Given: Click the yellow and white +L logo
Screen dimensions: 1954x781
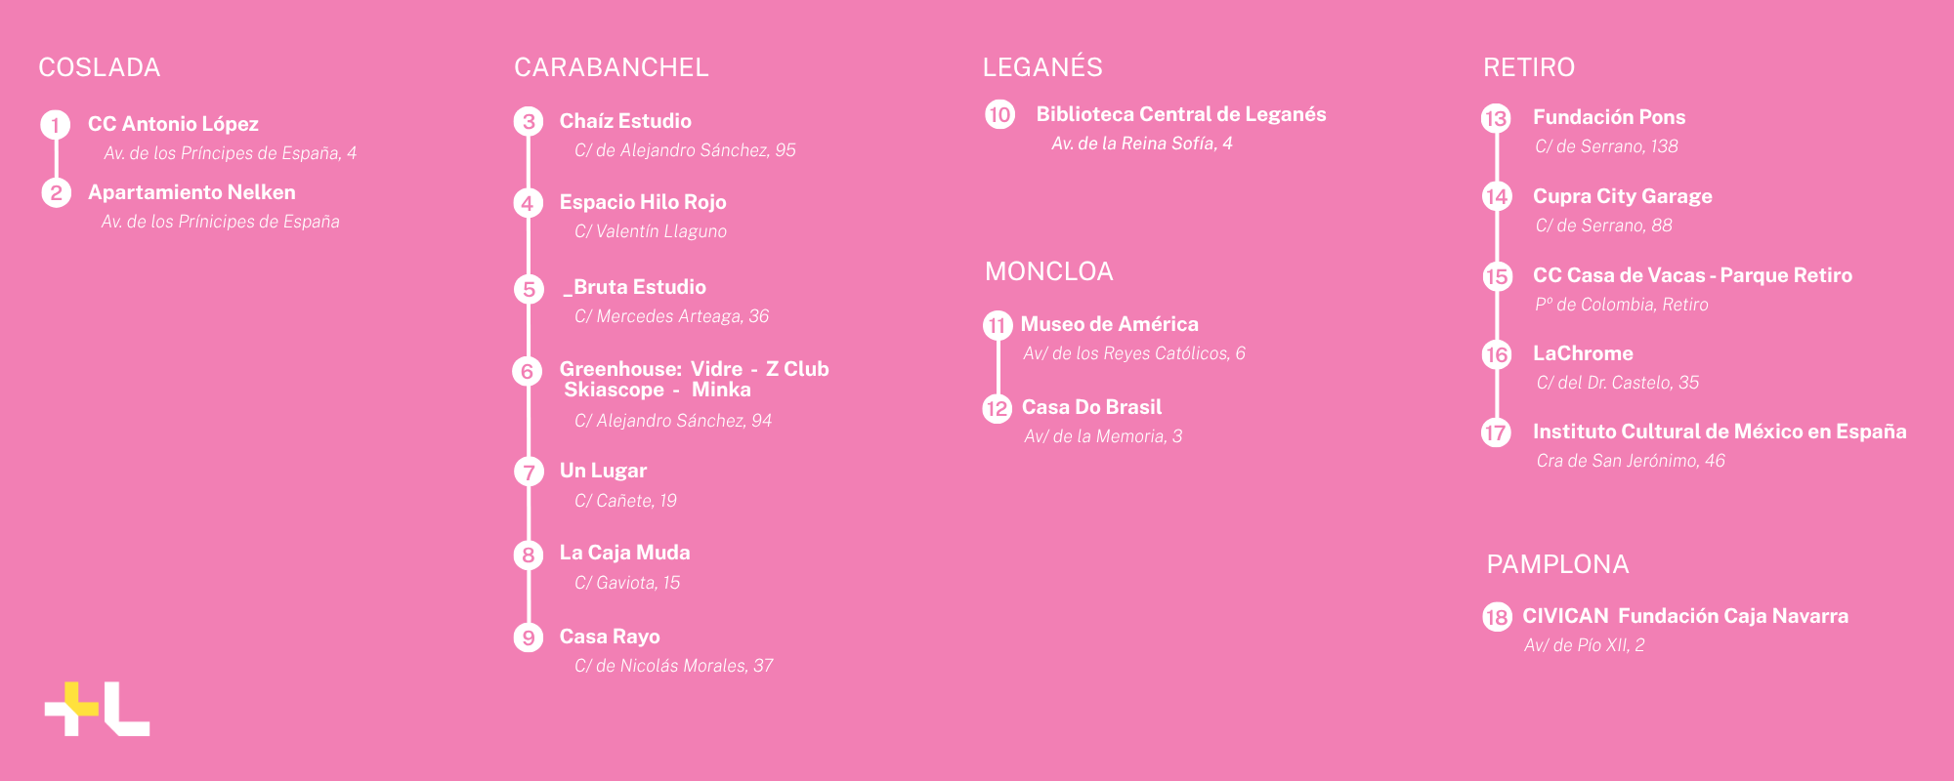Looking at the screenshot, I should tap(97, 709).
